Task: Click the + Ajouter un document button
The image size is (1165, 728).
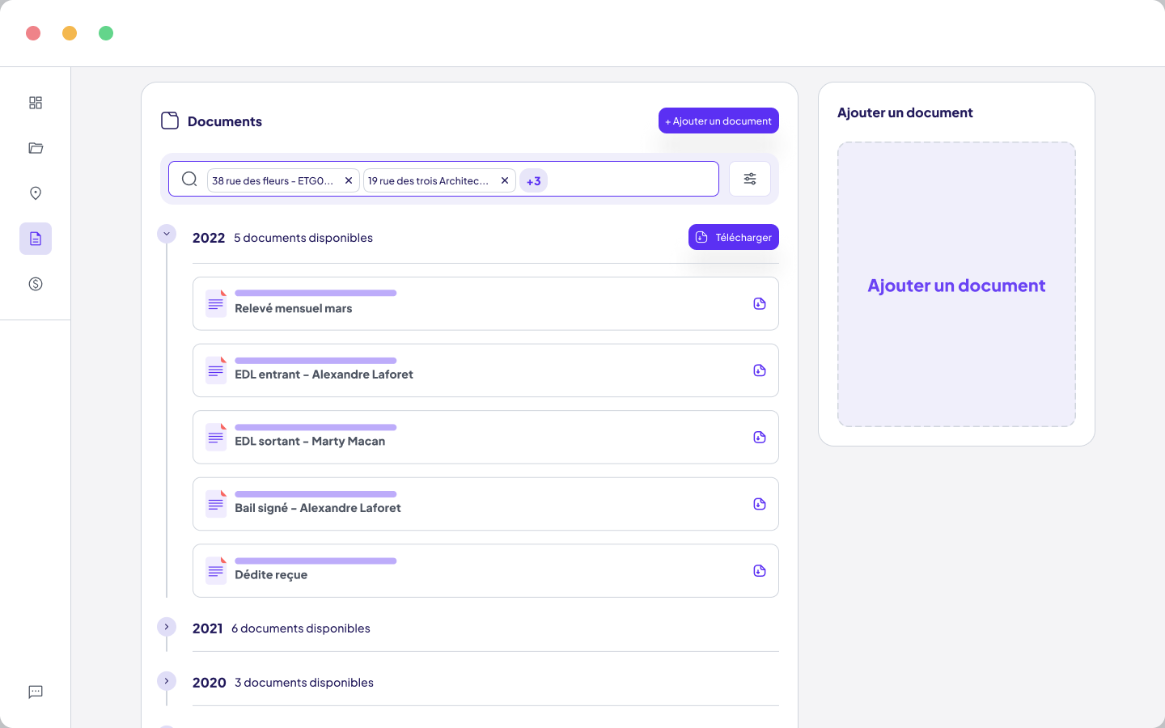Action: point(718,121)
